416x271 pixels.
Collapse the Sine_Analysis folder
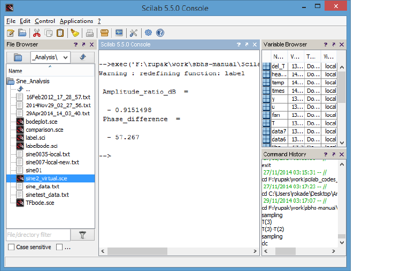[x=10, y=81]
